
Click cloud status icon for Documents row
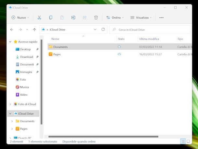[119, 47]
